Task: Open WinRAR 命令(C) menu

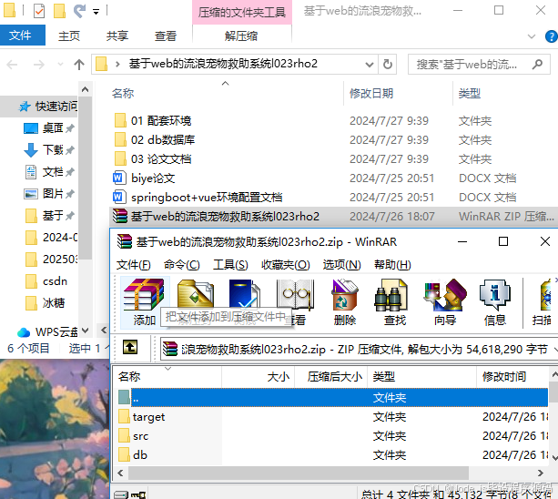Action: (182, 264)
